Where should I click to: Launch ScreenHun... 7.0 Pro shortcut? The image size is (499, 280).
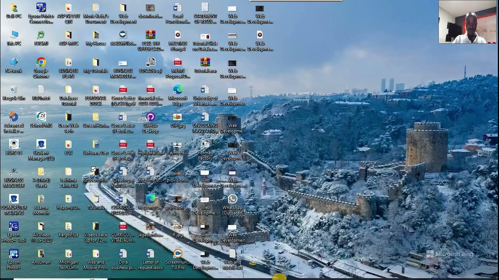click(178, 259)
